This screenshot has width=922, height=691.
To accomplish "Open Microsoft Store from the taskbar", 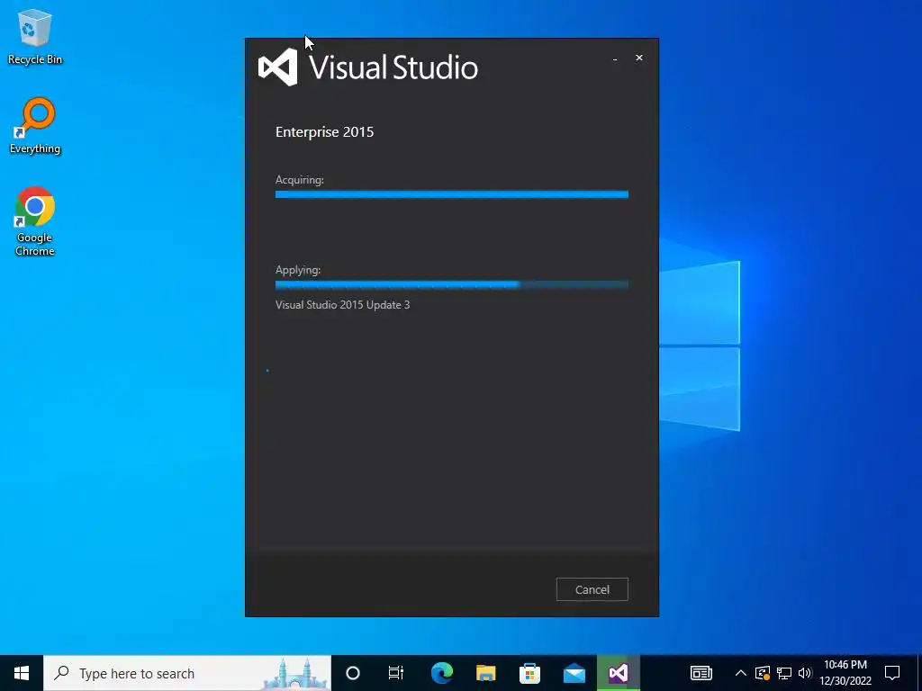I will tap(529, 673).
